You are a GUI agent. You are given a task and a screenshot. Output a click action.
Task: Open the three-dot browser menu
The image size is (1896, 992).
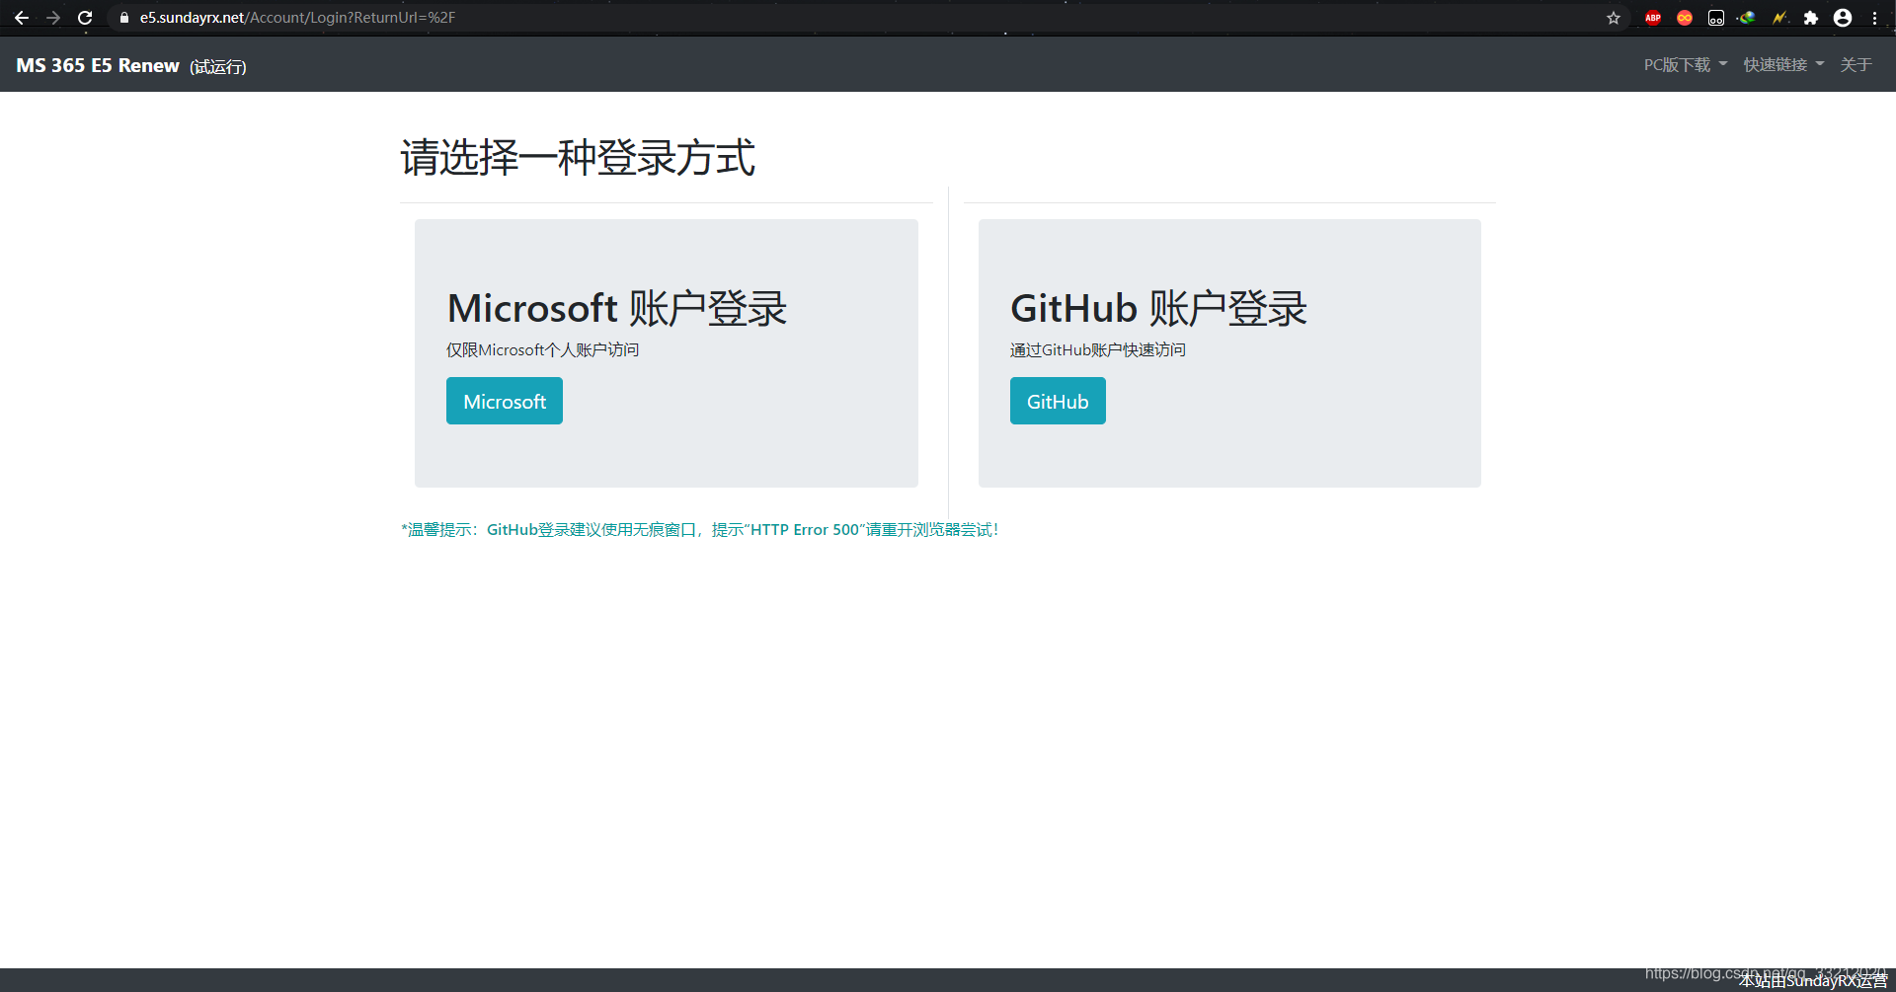1874,18
